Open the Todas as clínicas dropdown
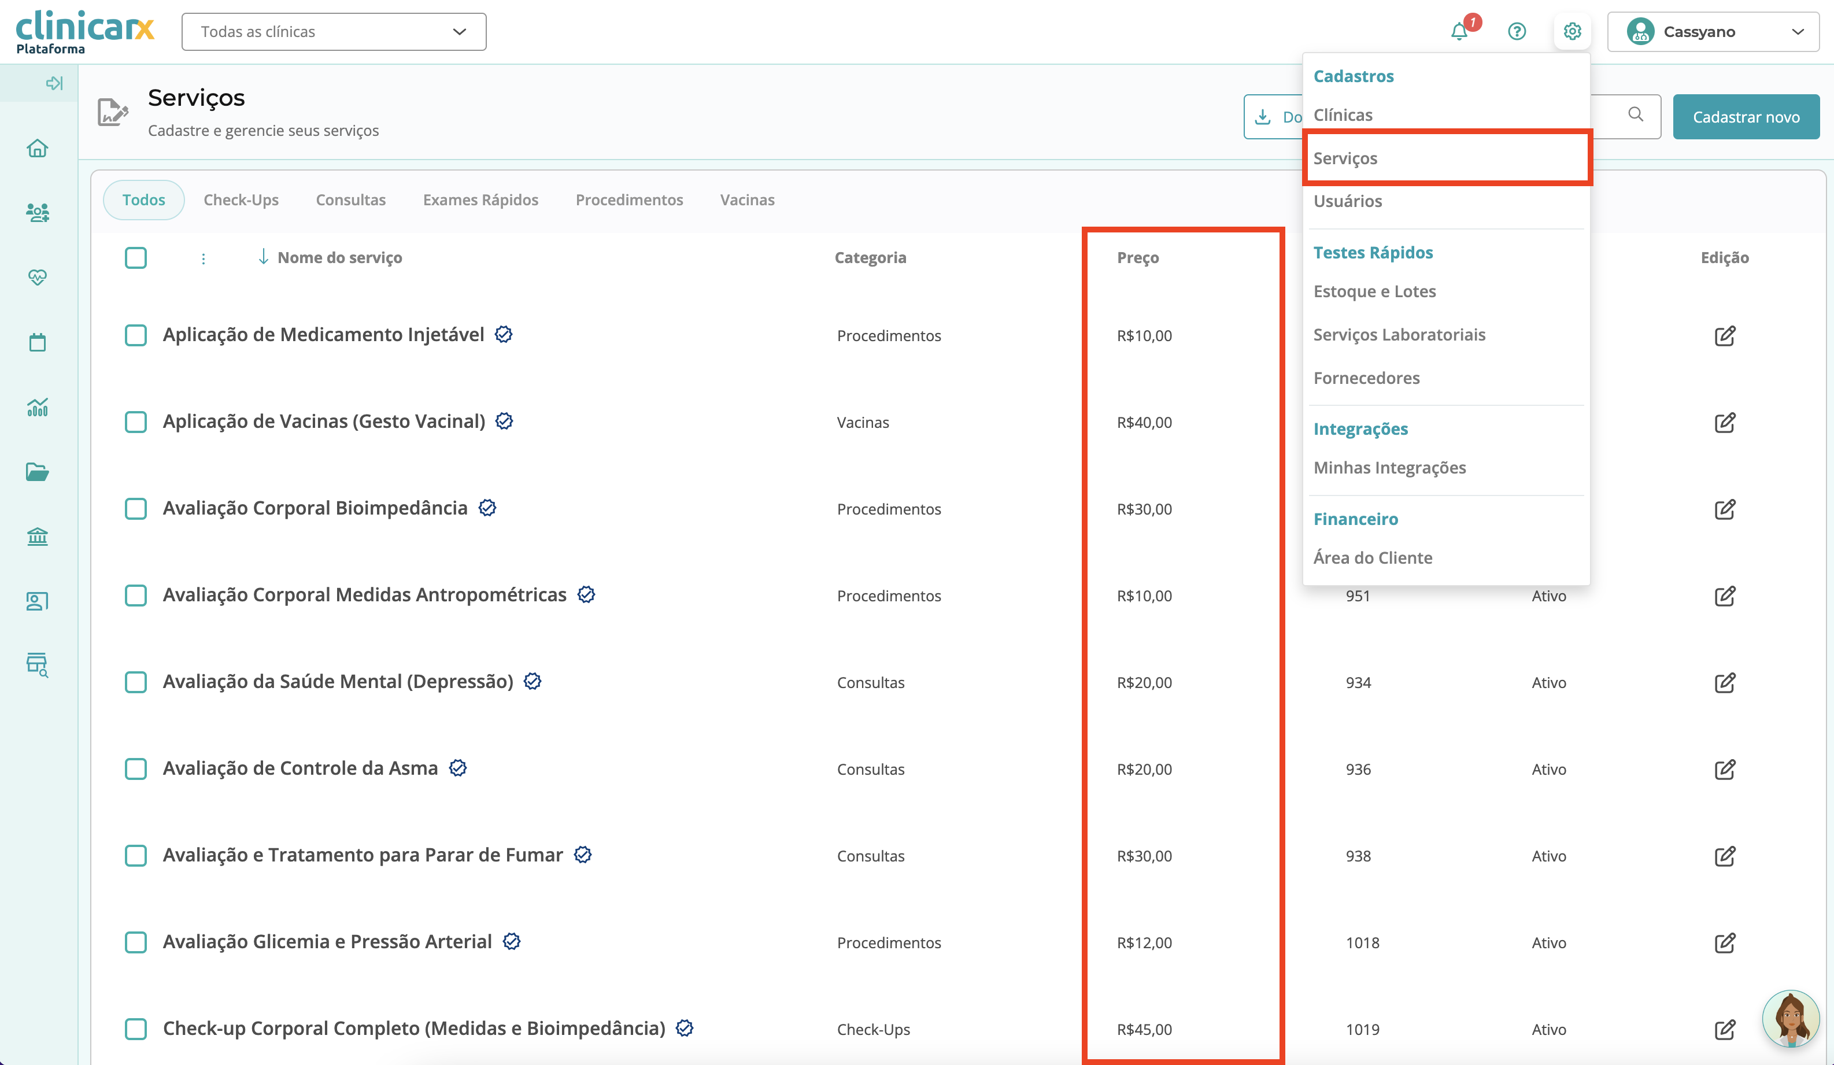The image size is (1834, 1065). click(333, 32)
